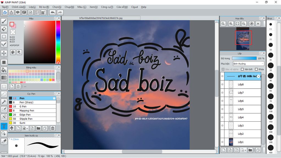The image size is (281, 158).
Task: Toggle visibility of Lớp5 layer
Action: point(222,109)
